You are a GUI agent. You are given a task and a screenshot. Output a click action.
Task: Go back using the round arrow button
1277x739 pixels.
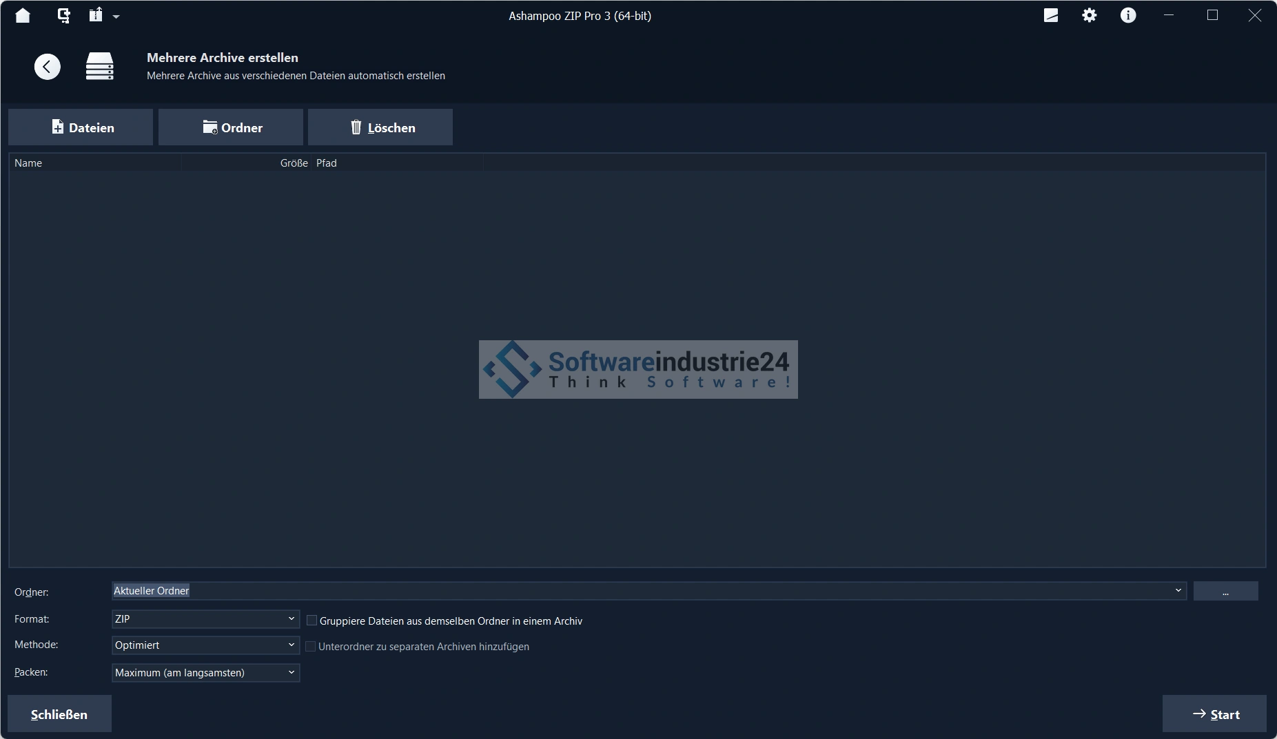pos(48,67)
